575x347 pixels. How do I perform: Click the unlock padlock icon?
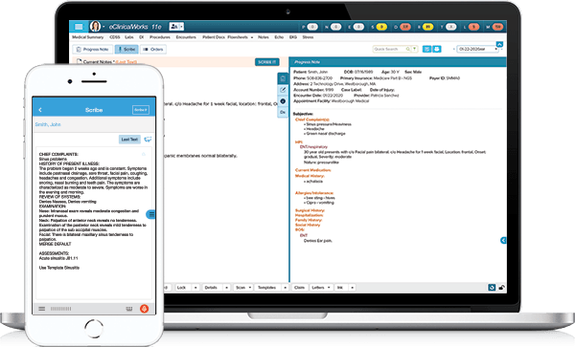(501, 288)
